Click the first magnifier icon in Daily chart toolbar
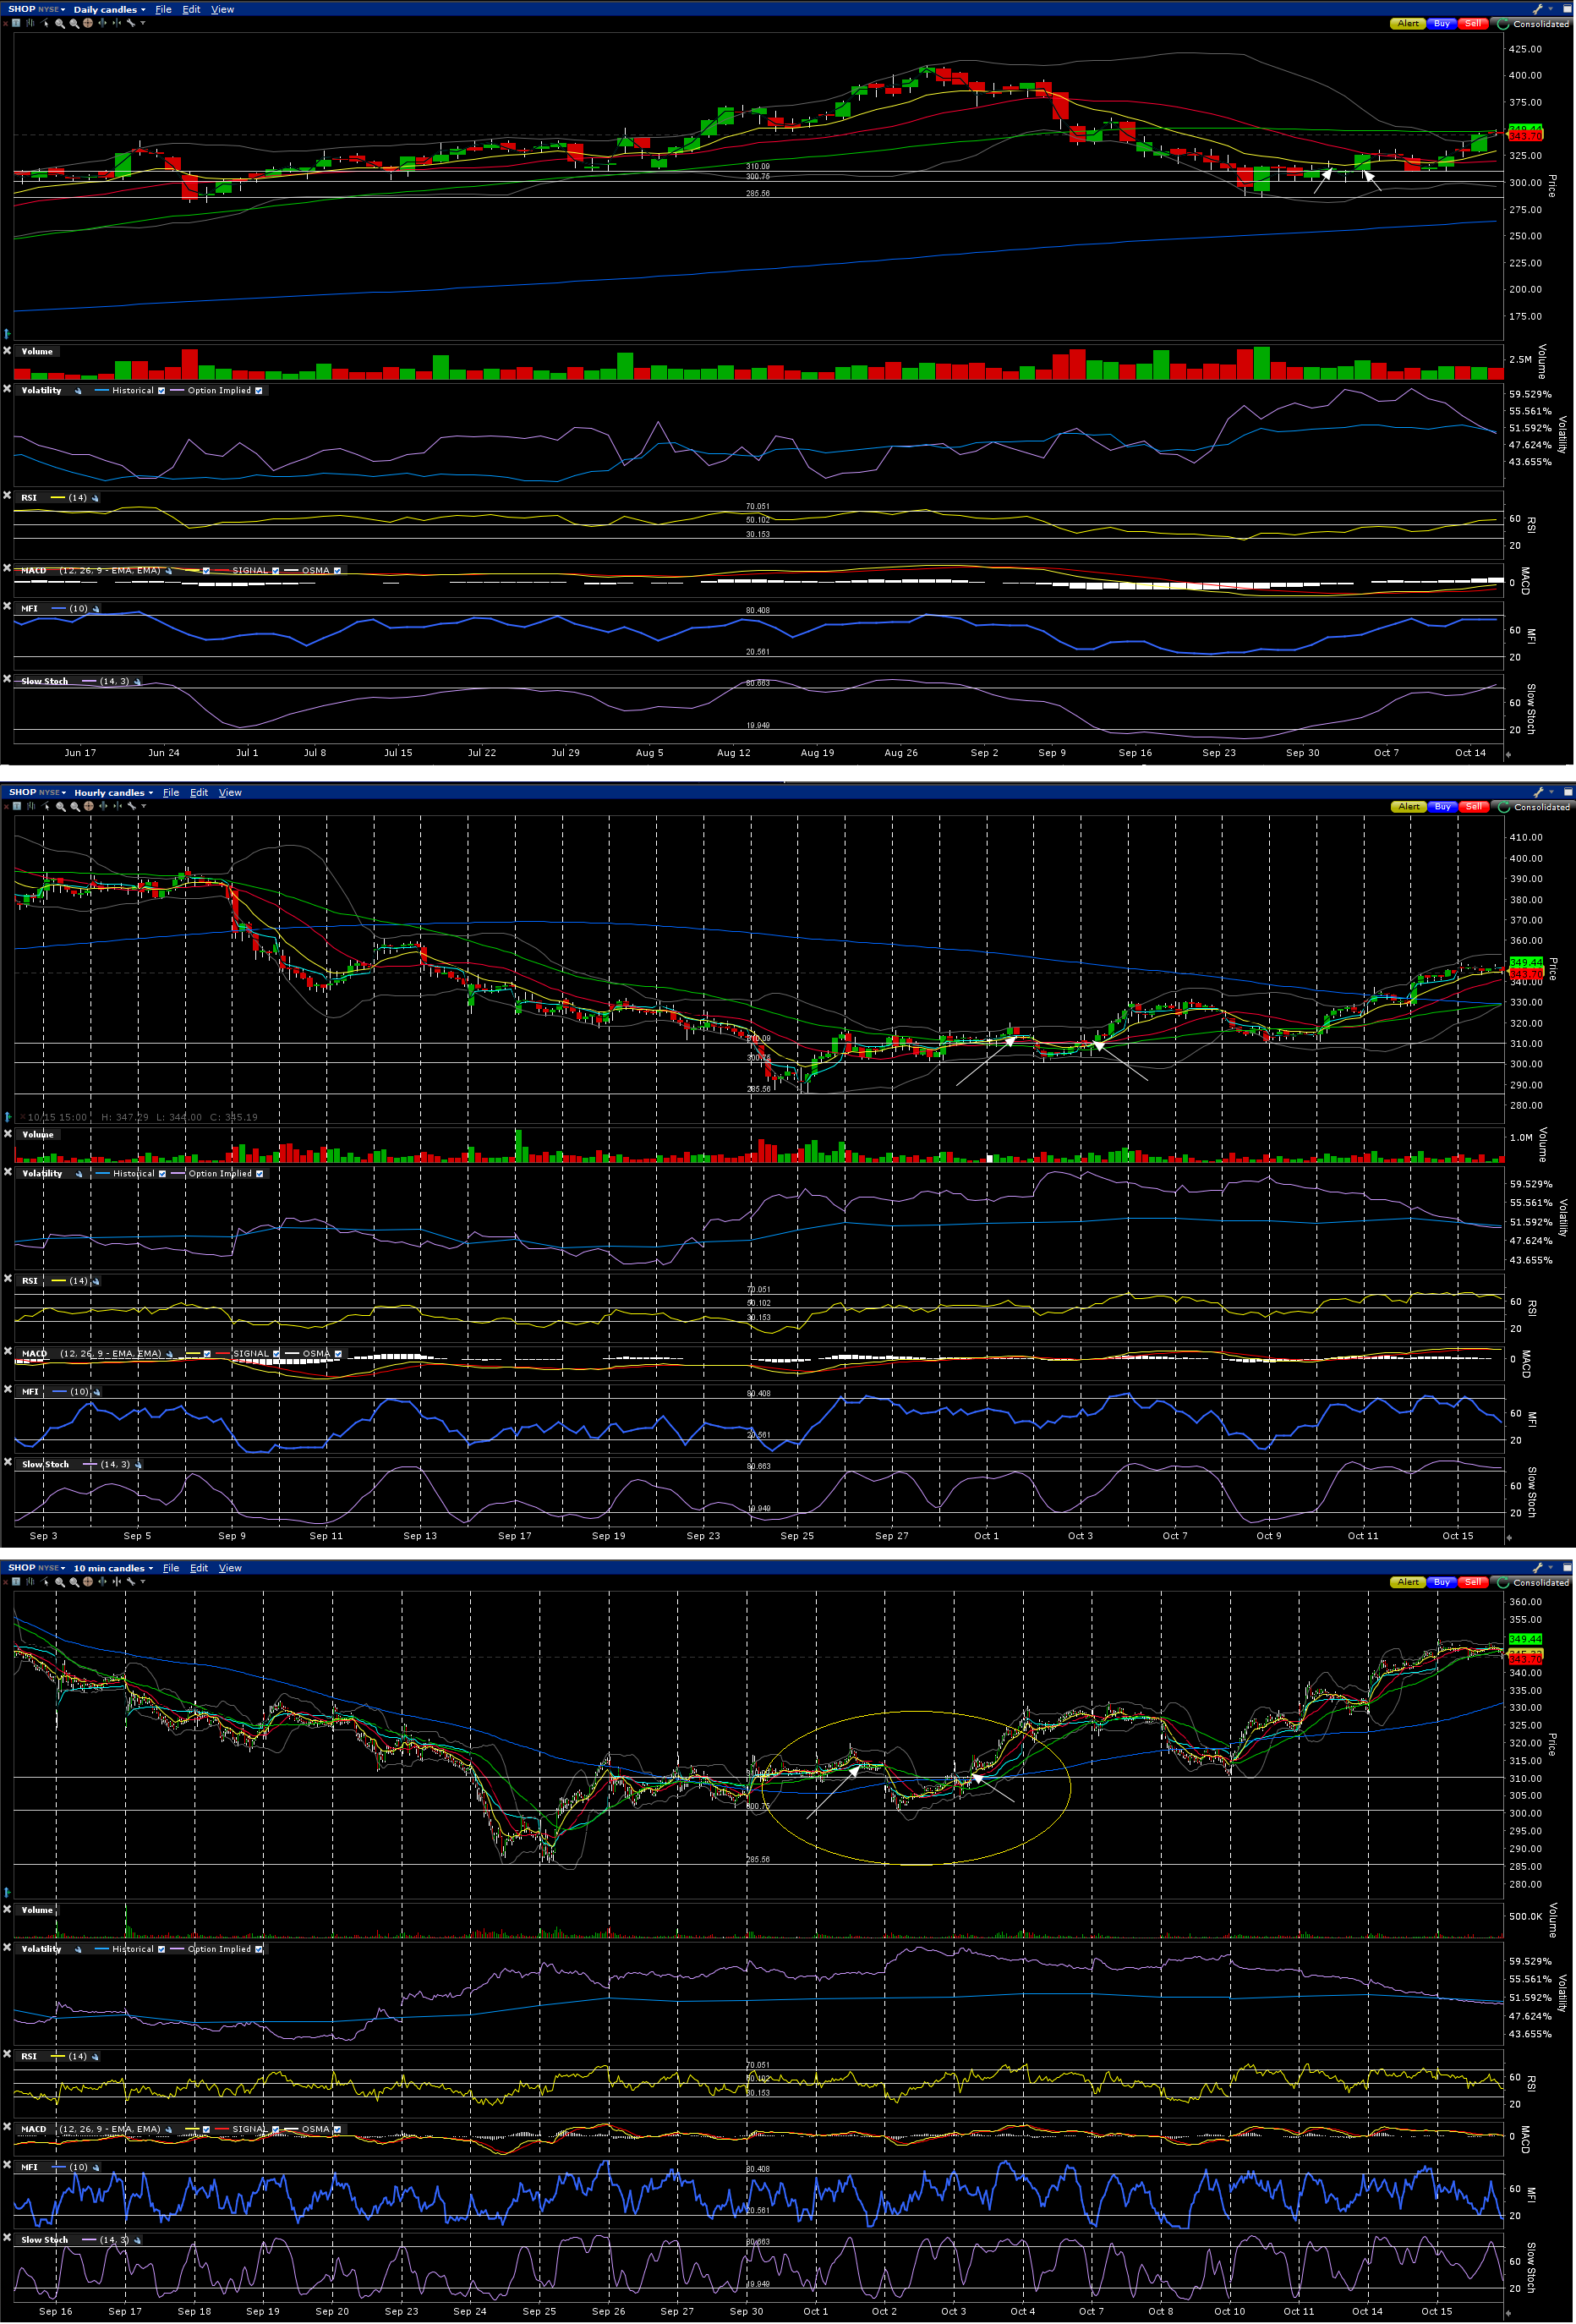Viewport: 1576px width, 2324px height. point(60,23)
